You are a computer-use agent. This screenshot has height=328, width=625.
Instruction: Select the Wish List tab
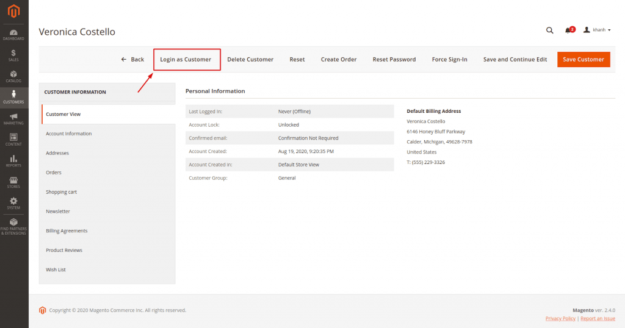pyautogui.click(x=109, y=269)
